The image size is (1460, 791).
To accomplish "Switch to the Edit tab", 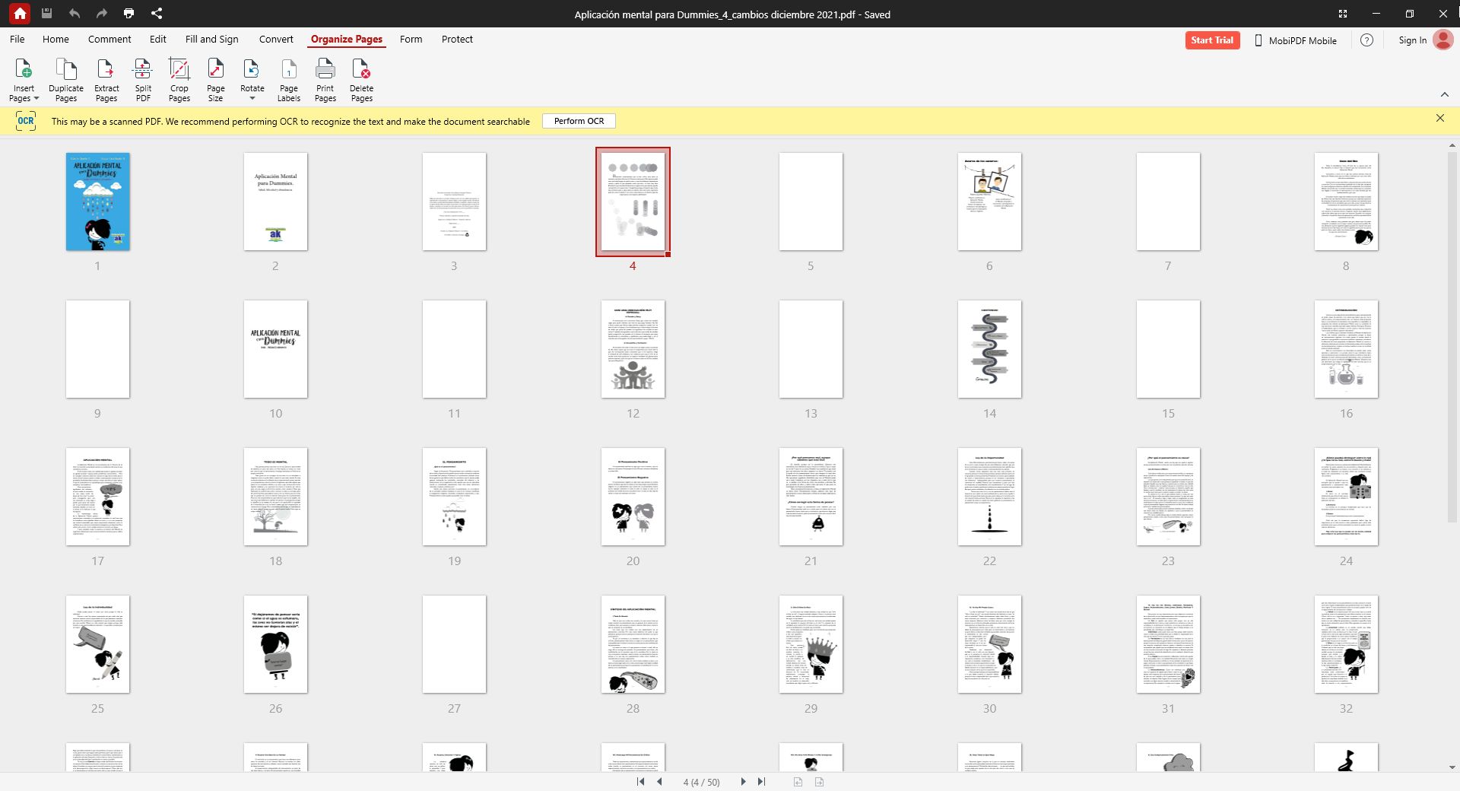I will [157, 39].
